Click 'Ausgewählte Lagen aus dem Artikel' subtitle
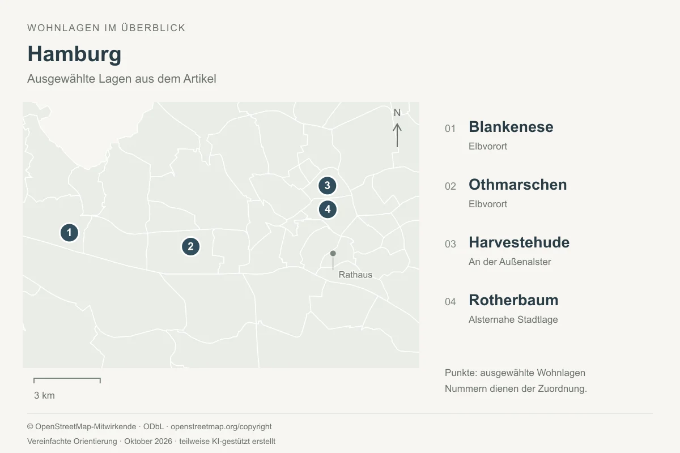The width and height of the screenshot is (680, 453). 122,79
